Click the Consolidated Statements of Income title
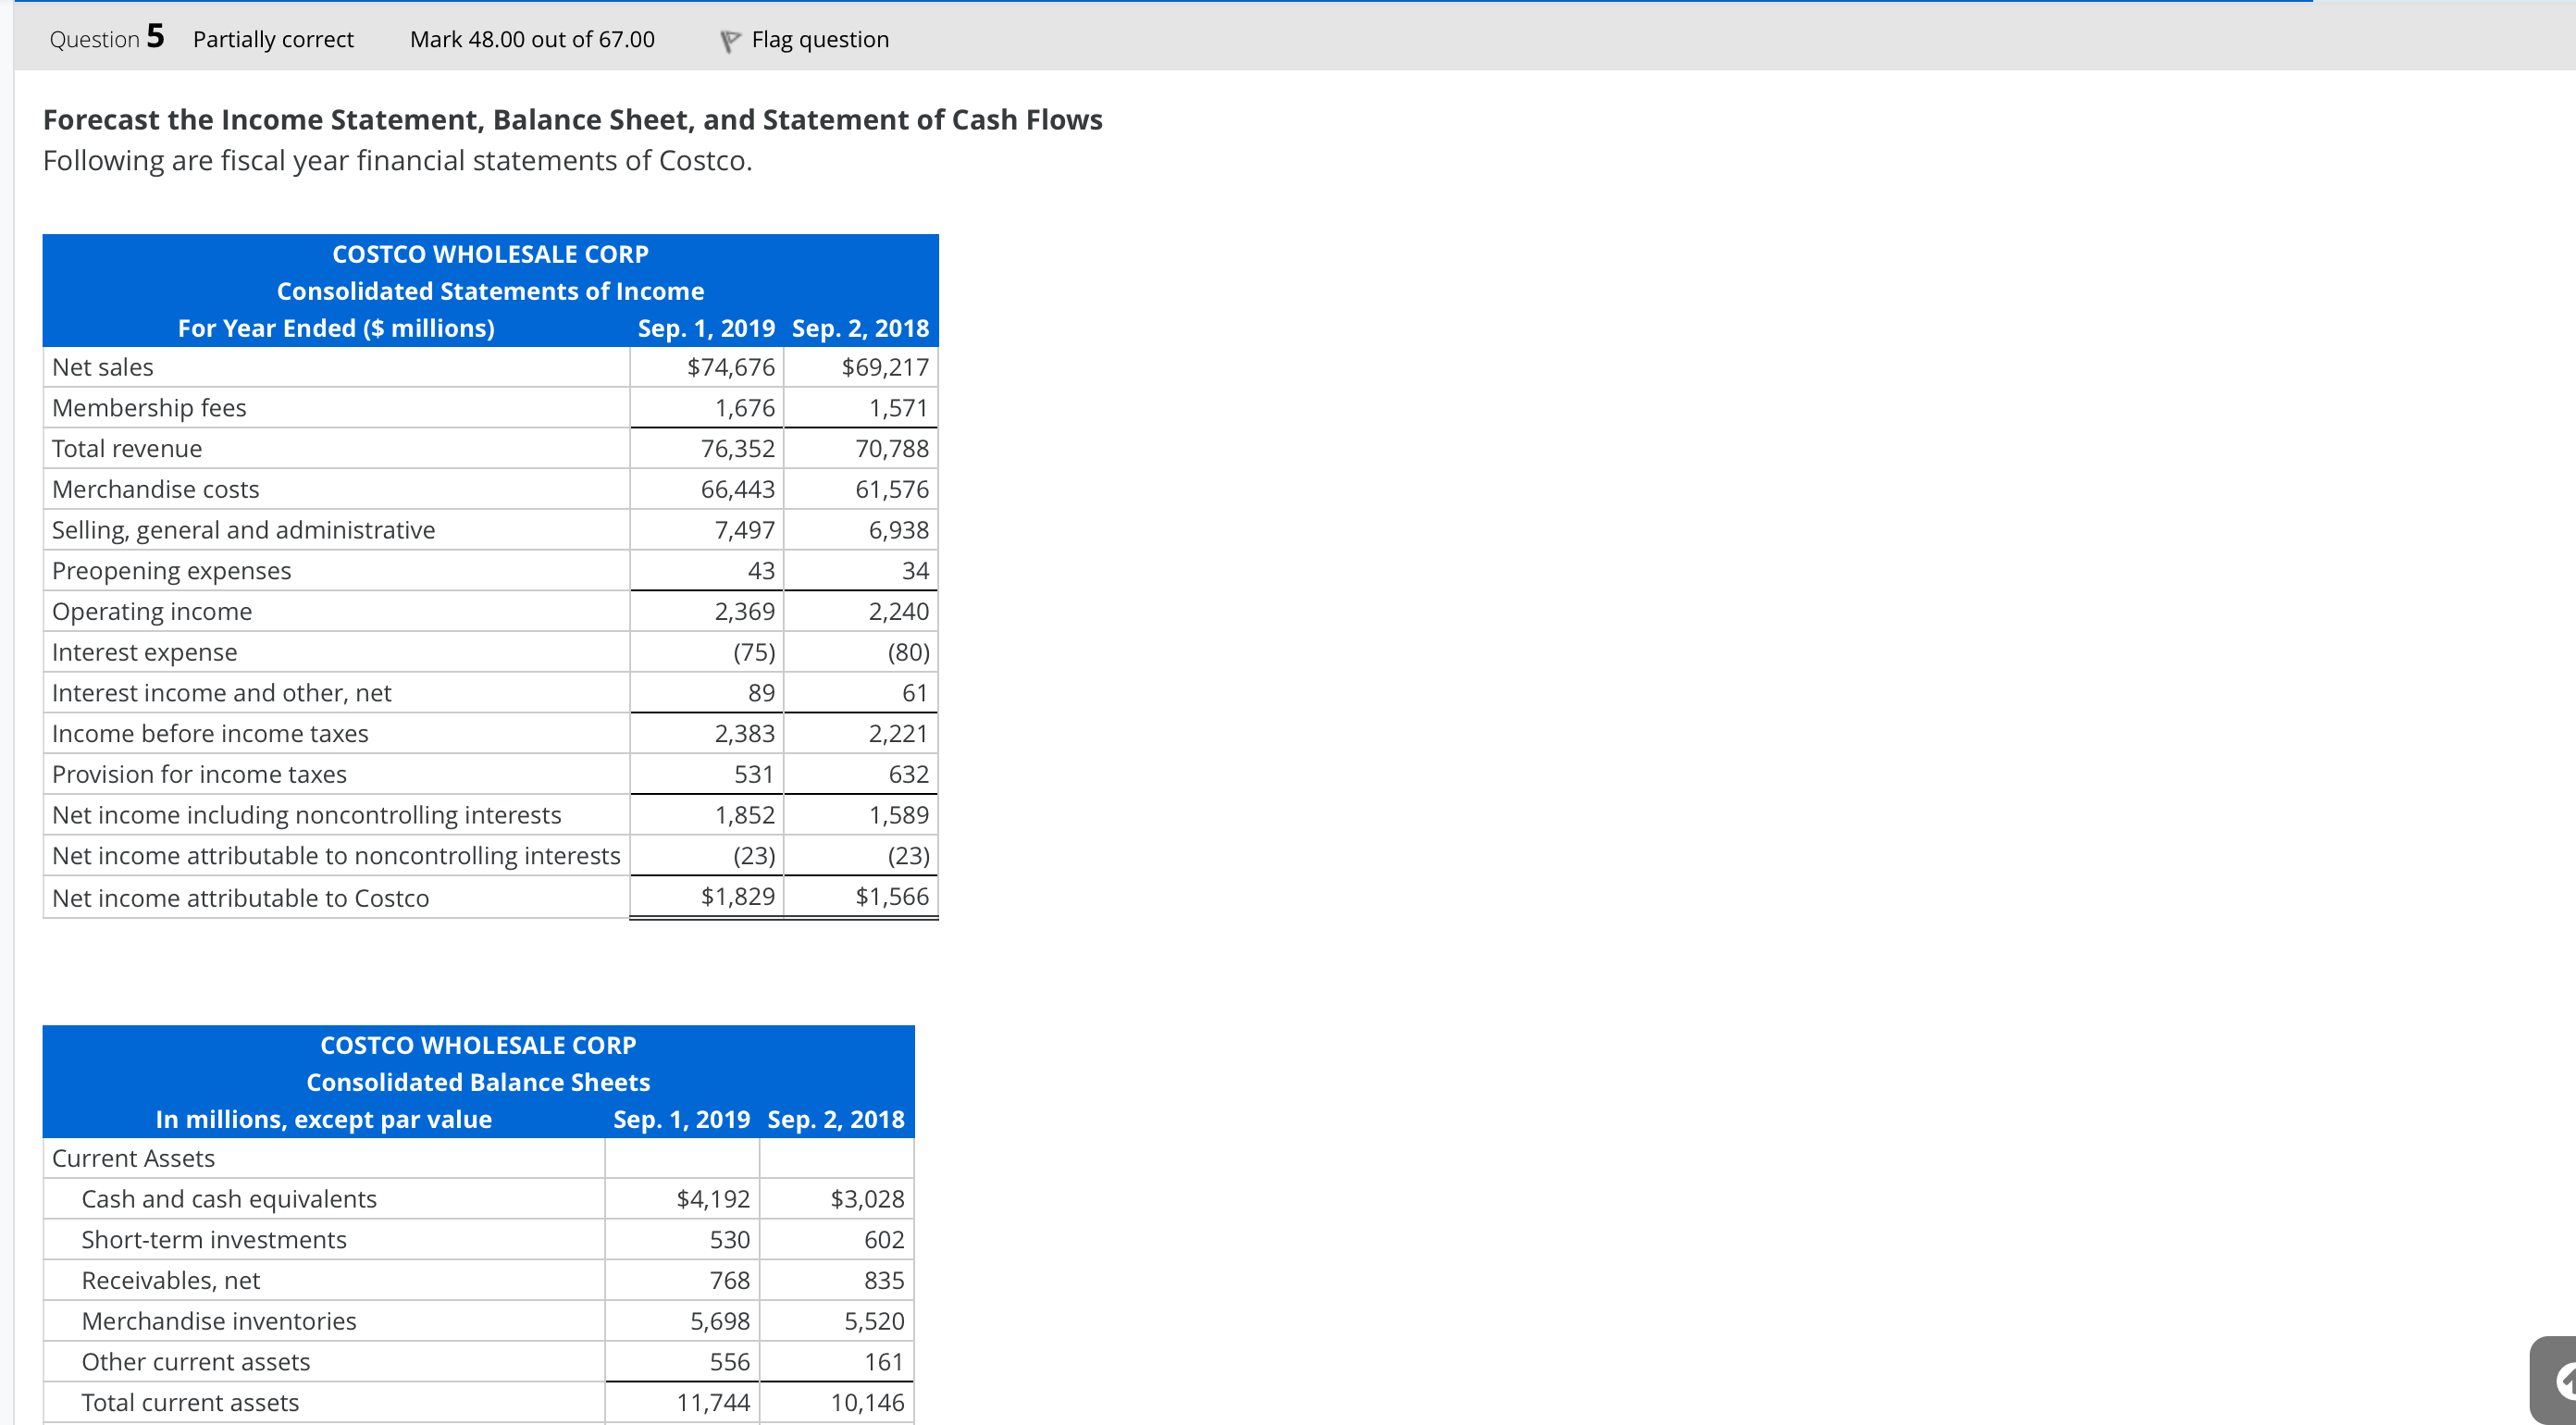Screen dimensions: 2576x1425 coord(490,291)
